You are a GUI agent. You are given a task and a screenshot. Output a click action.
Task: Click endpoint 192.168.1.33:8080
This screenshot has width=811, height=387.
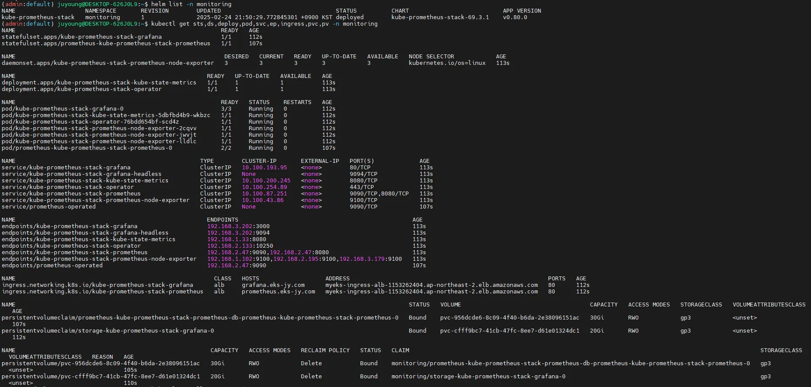coord(237,239)
